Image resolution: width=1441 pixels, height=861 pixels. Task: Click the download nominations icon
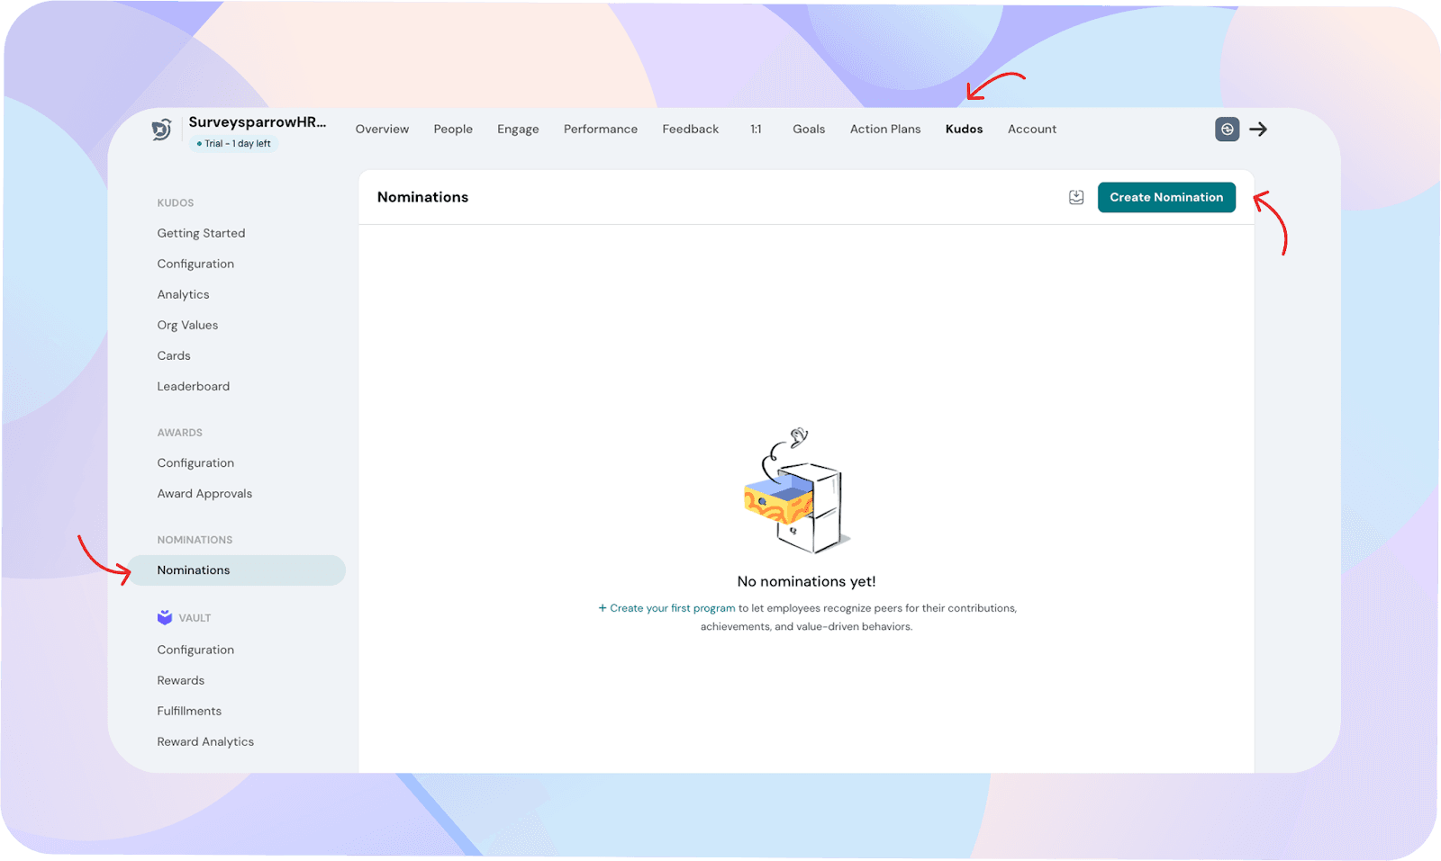(x=1076, y=197)
